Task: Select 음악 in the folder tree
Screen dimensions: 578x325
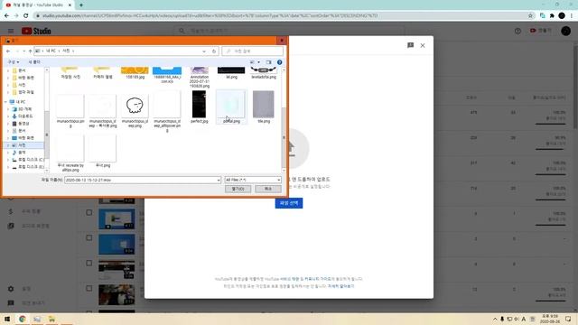Action: pyautogui.click(x=22, y=153)
